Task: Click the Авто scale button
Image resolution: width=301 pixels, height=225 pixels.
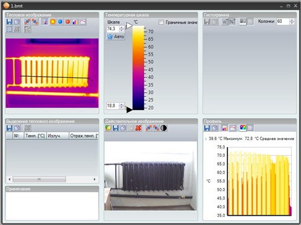Action: pos(116,36)
